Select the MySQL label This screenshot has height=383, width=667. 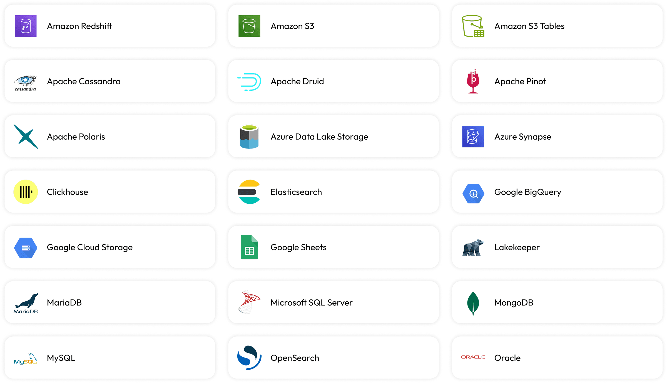[61, 358]
